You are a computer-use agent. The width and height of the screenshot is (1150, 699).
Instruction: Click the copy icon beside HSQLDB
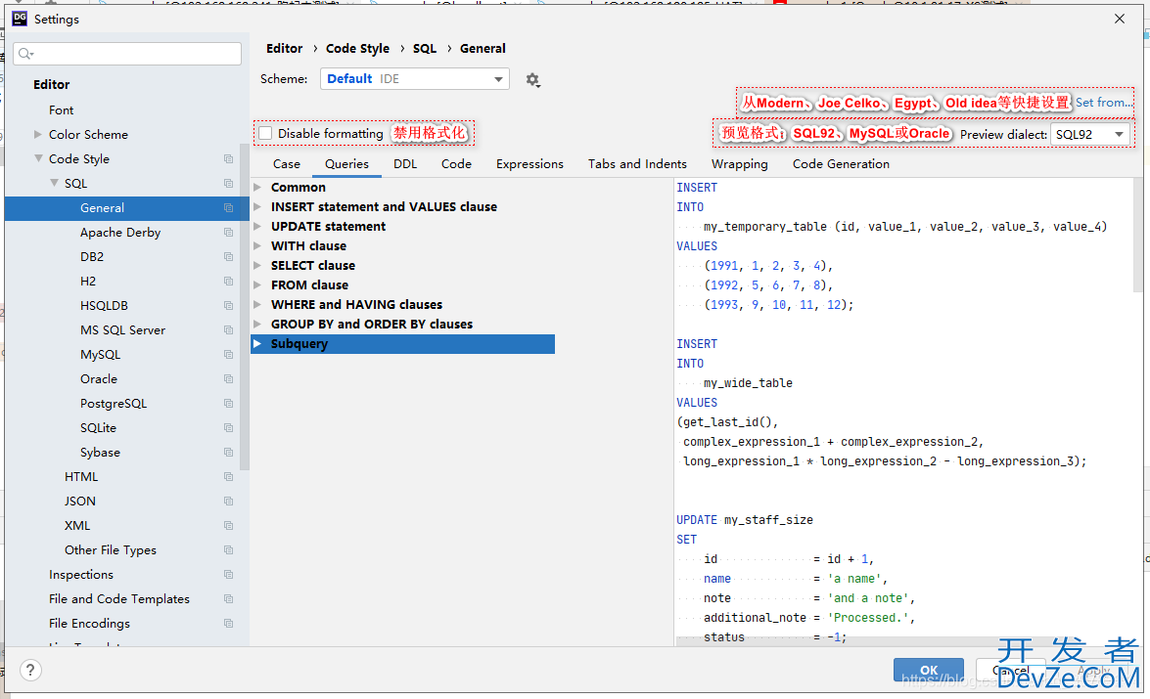coord(228,306)
